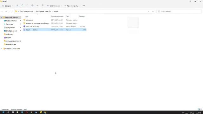This screenshot has height=114, width=203.
Task: Click the Share toolbar icon
Action: pos(37,6)
